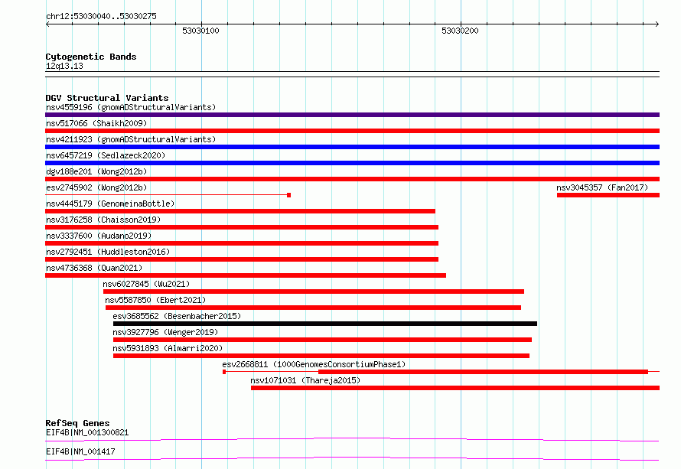Image resolution: width=681 pixels, height=469 pixels.
Task: Click the nsv4559196 gnomAD variant label
Action: click(131, 107)
